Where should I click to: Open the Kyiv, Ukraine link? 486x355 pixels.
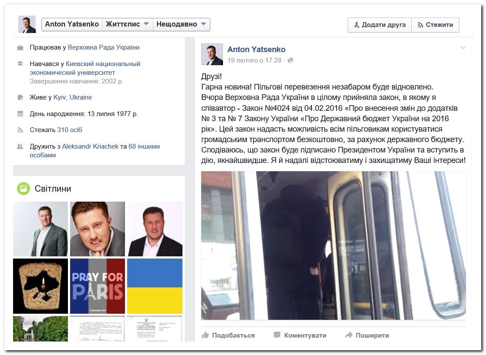pos(73,97)
